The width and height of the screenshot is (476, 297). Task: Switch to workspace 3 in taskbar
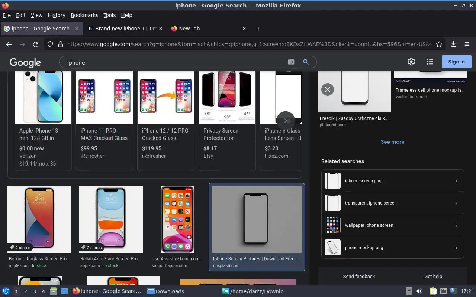[34, 291]
